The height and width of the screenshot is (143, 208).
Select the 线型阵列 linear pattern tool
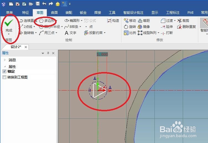pyautogui.click(x=147, y=33)
